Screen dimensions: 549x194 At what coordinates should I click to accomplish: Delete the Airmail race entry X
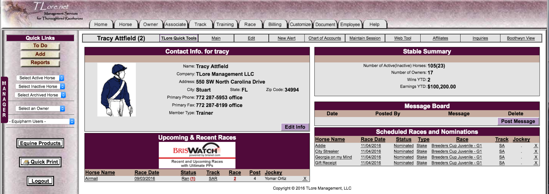pos(305,179)
